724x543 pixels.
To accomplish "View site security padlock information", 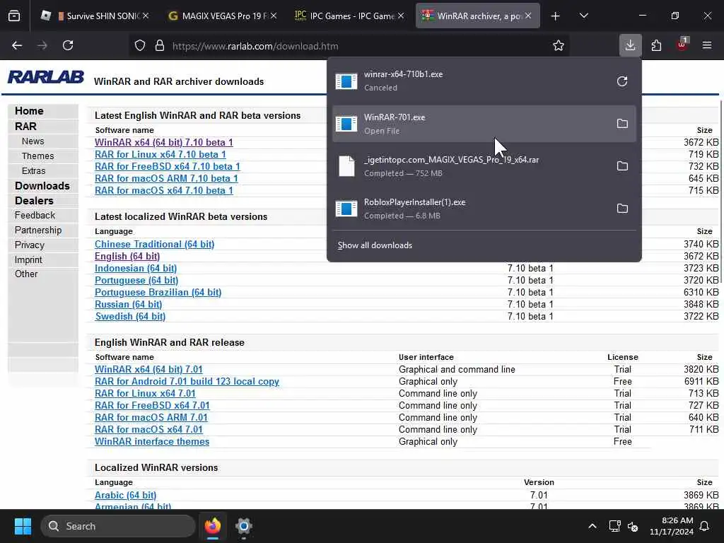I will tap(160, 46).
